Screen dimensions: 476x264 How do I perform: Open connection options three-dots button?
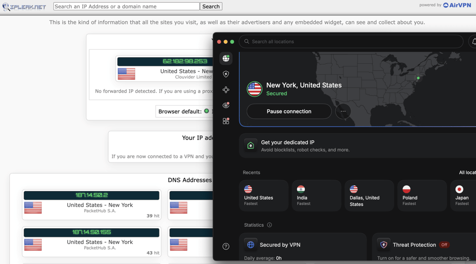point(343,111)
